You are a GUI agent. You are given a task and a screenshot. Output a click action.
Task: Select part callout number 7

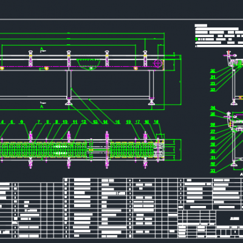tap(39, 122)
